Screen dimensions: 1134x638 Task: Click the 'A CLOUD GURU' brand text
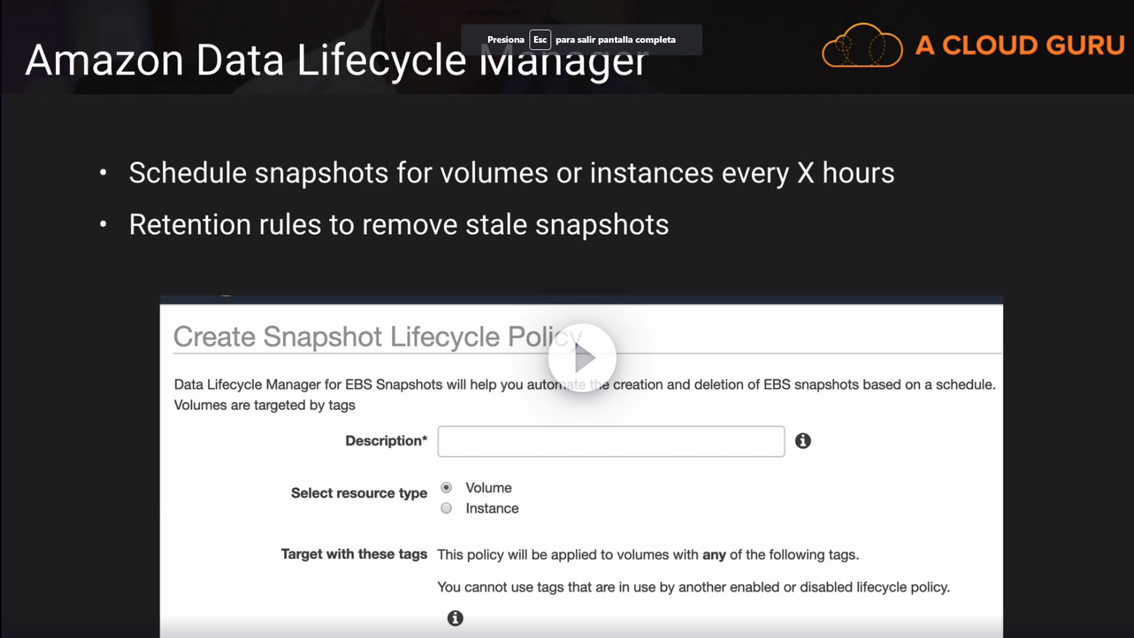[x=1020, y=45]
